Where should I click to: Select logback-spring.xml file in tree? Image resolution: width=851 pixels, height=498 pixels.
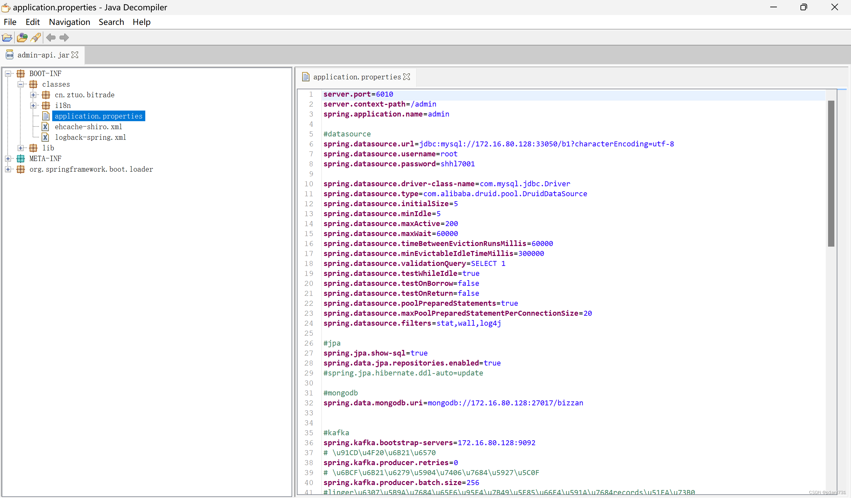coord(90,137)
